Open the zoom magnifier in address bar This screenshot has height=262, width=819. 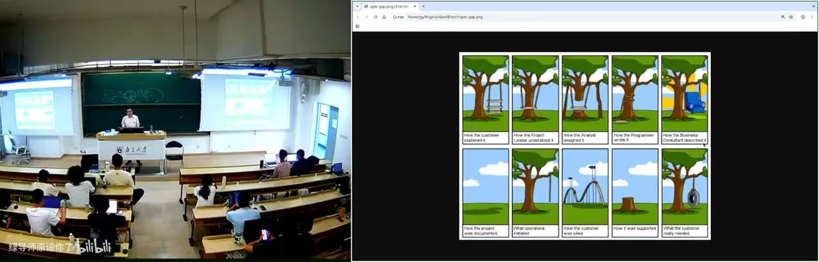pos(783,17)
